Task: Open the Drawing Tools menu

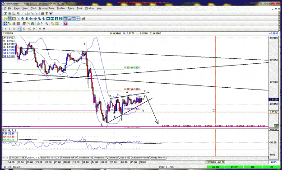Action: [46, 8]
